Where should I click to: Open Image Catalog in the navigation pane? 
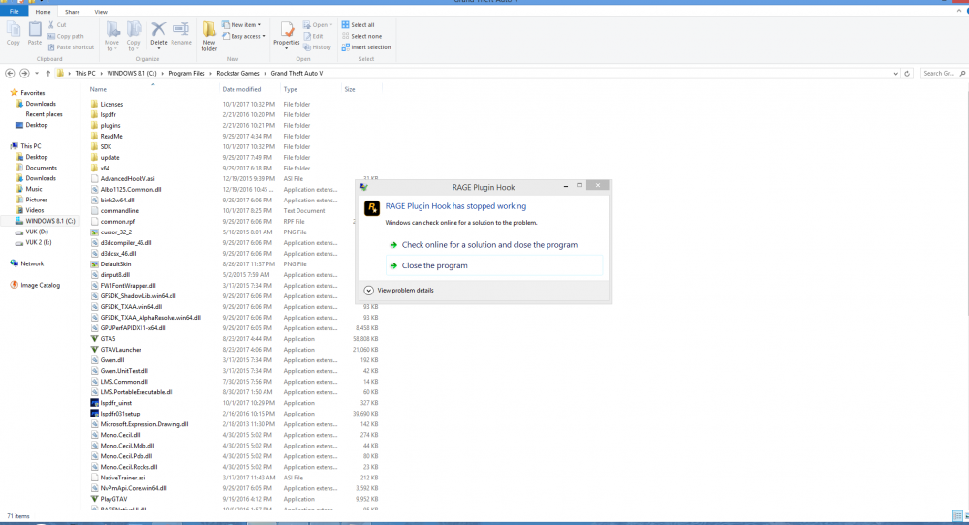point(35,286)
